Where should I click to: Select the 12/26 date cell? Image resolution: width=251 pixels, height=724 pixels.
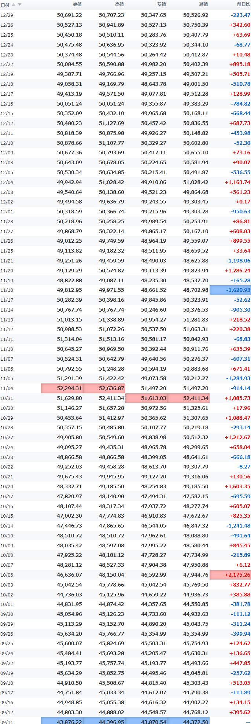coord(7,25)
